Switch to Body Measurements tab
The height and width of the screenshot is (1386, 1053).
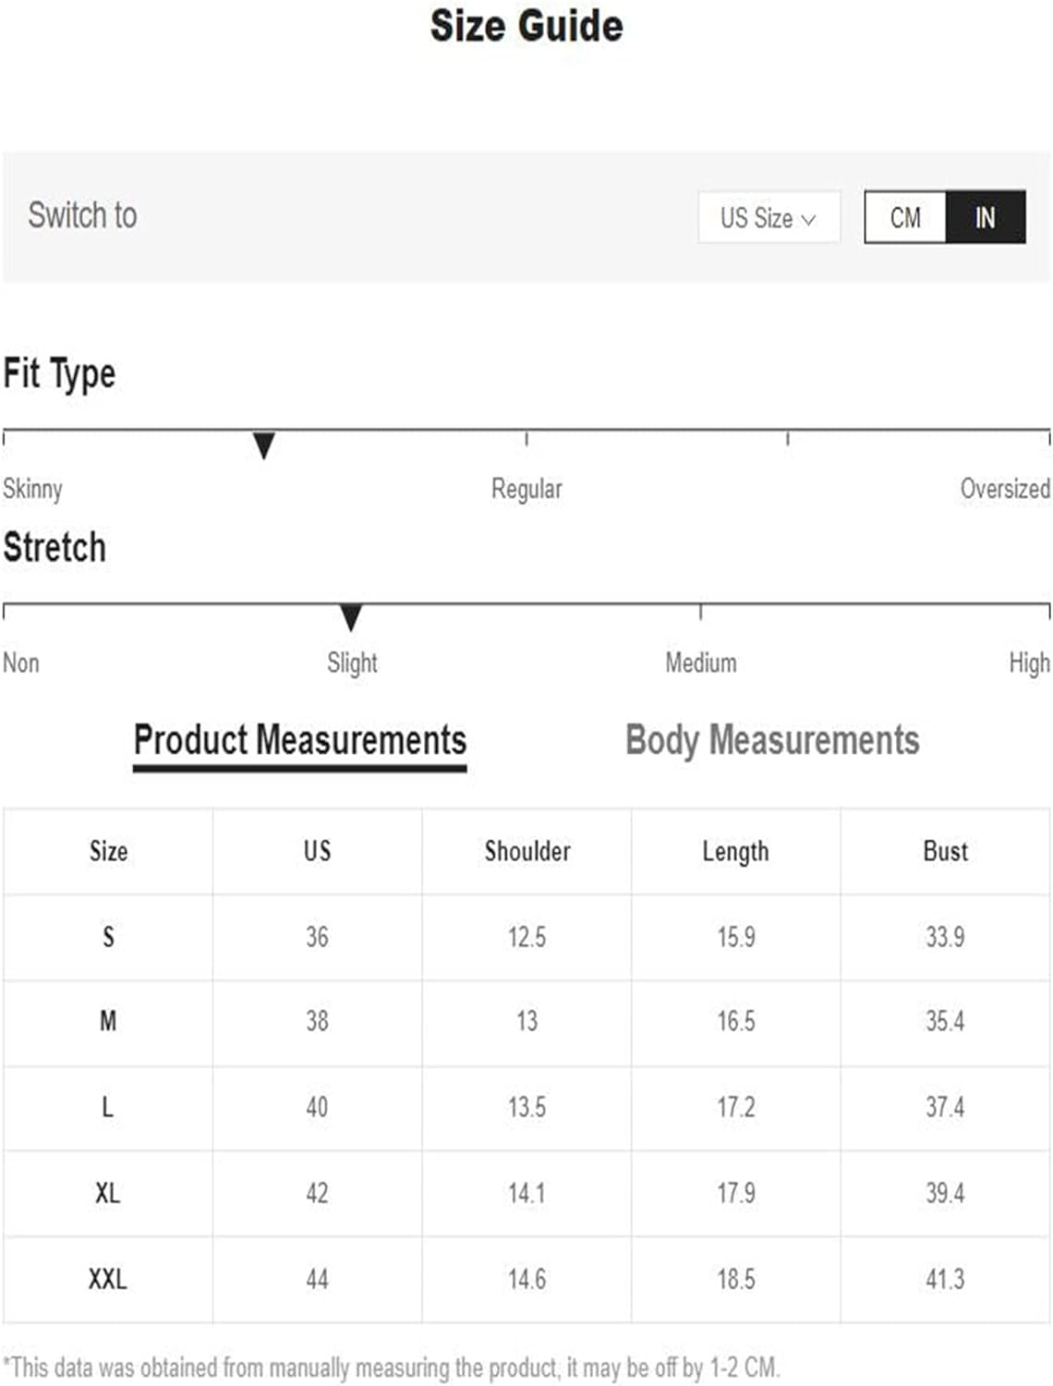click(772, 740)
